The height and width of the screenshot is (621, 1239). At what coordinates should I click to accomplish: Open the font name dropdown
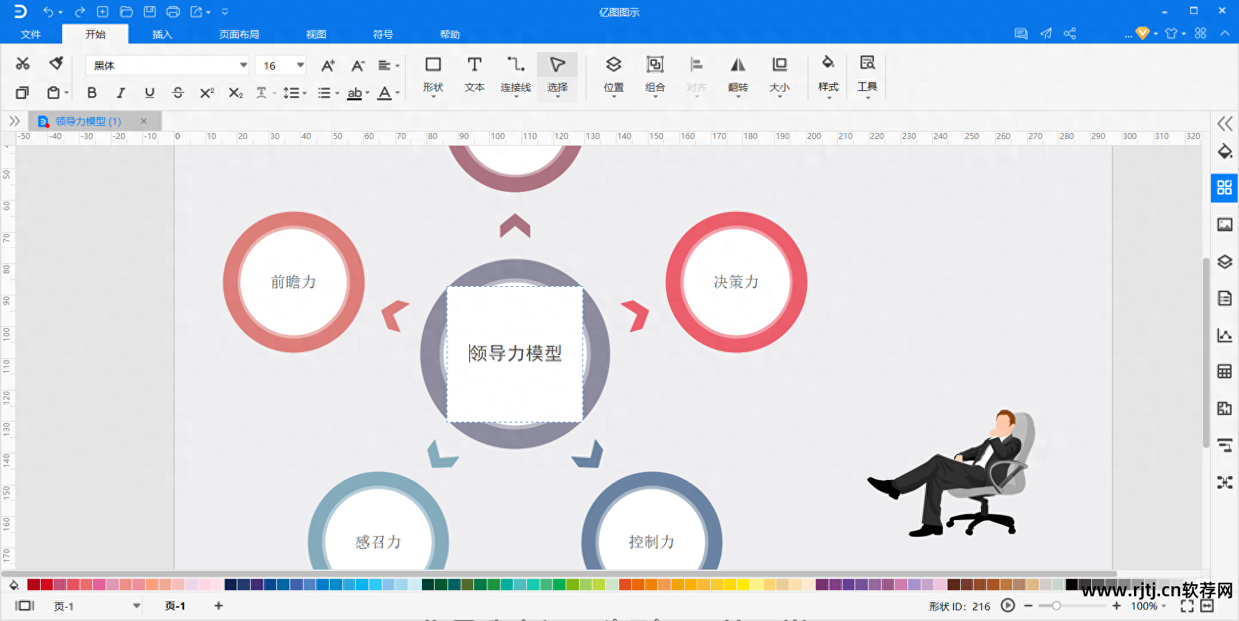point(243,66)
